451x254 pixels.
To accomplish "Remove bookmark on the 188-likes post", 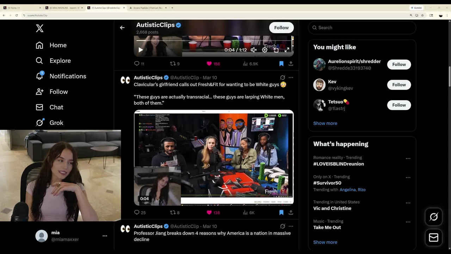I will [x=281, y=64].
